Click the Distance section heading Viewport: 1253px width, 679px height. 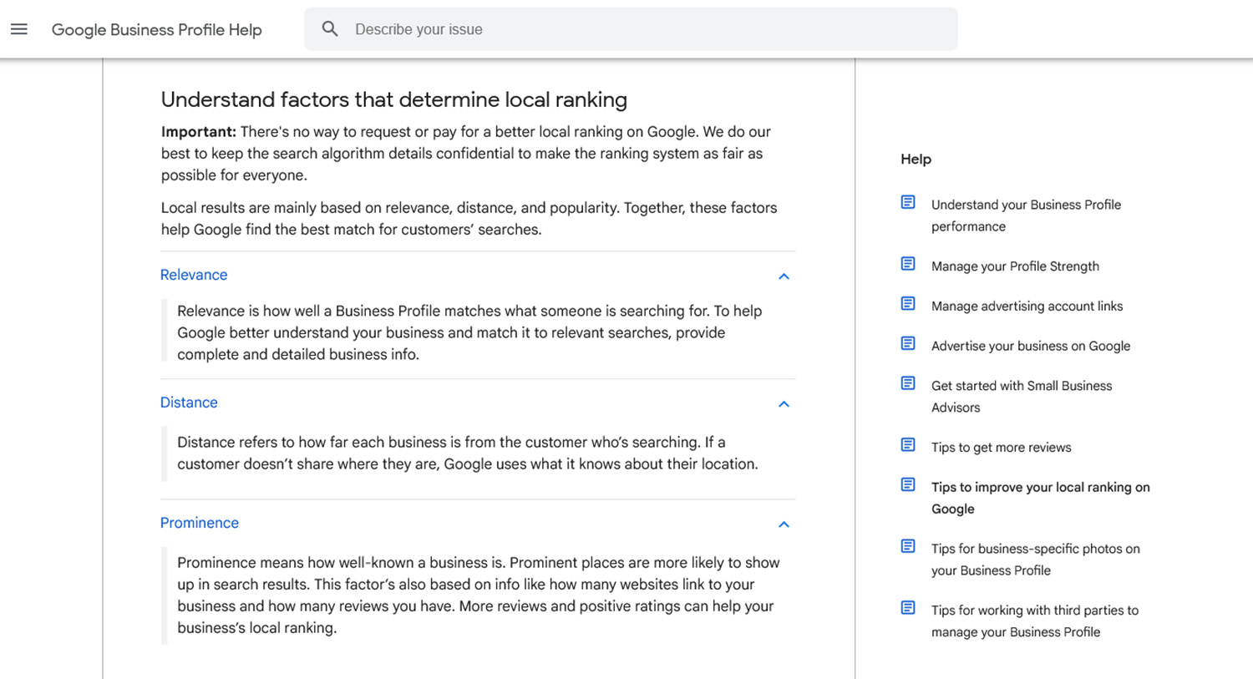pyautogui.click(x=189, y=403)
